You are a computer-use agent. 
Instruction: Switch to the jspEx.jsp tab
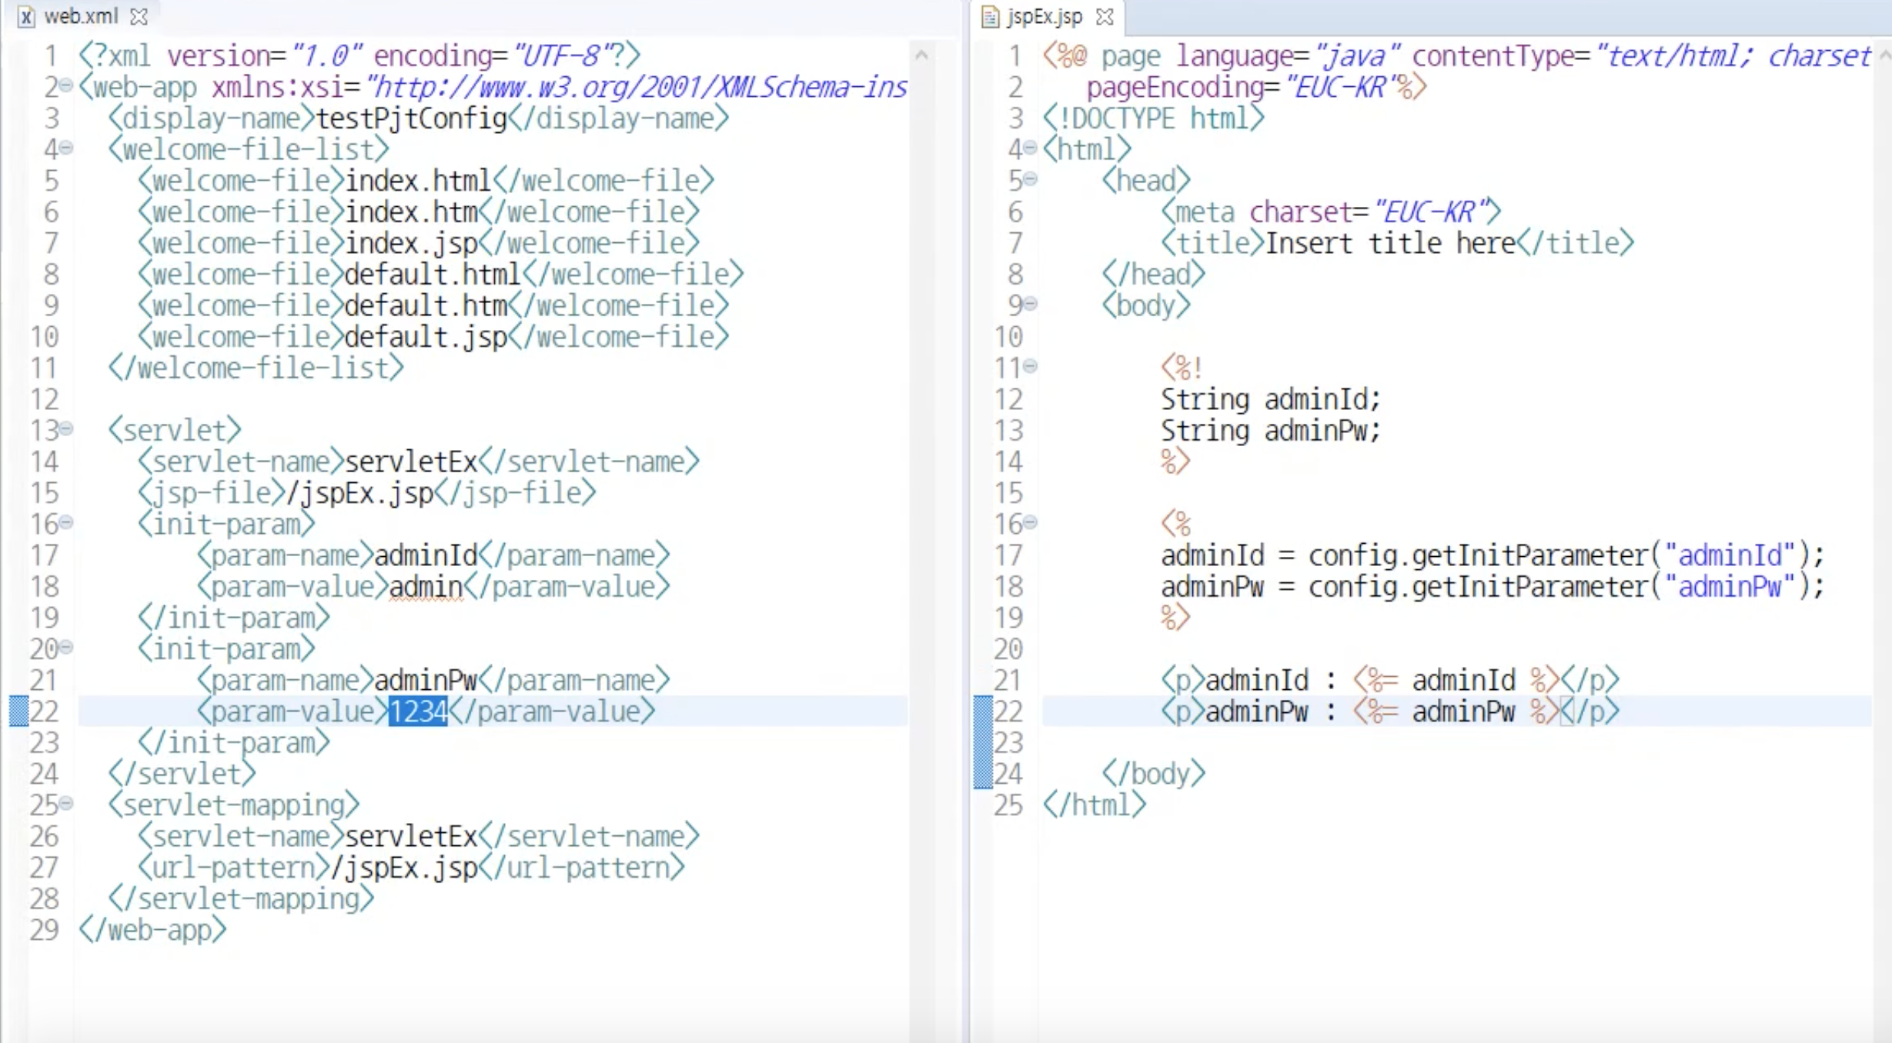pos(1045,16)
